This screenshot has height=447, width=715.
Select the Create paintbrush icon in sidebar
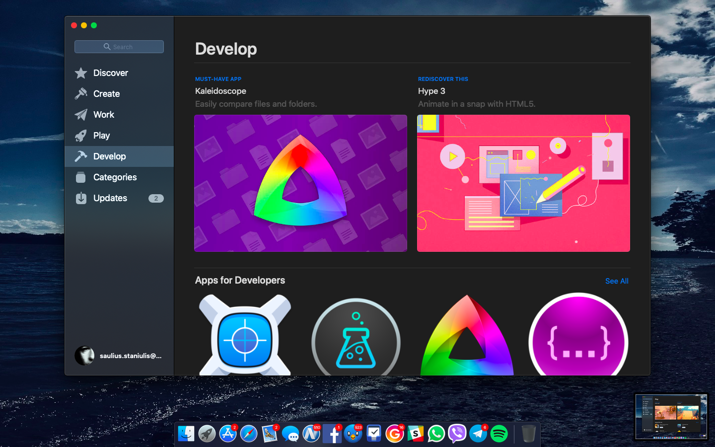pyautogui.click(x=81, y=94)
